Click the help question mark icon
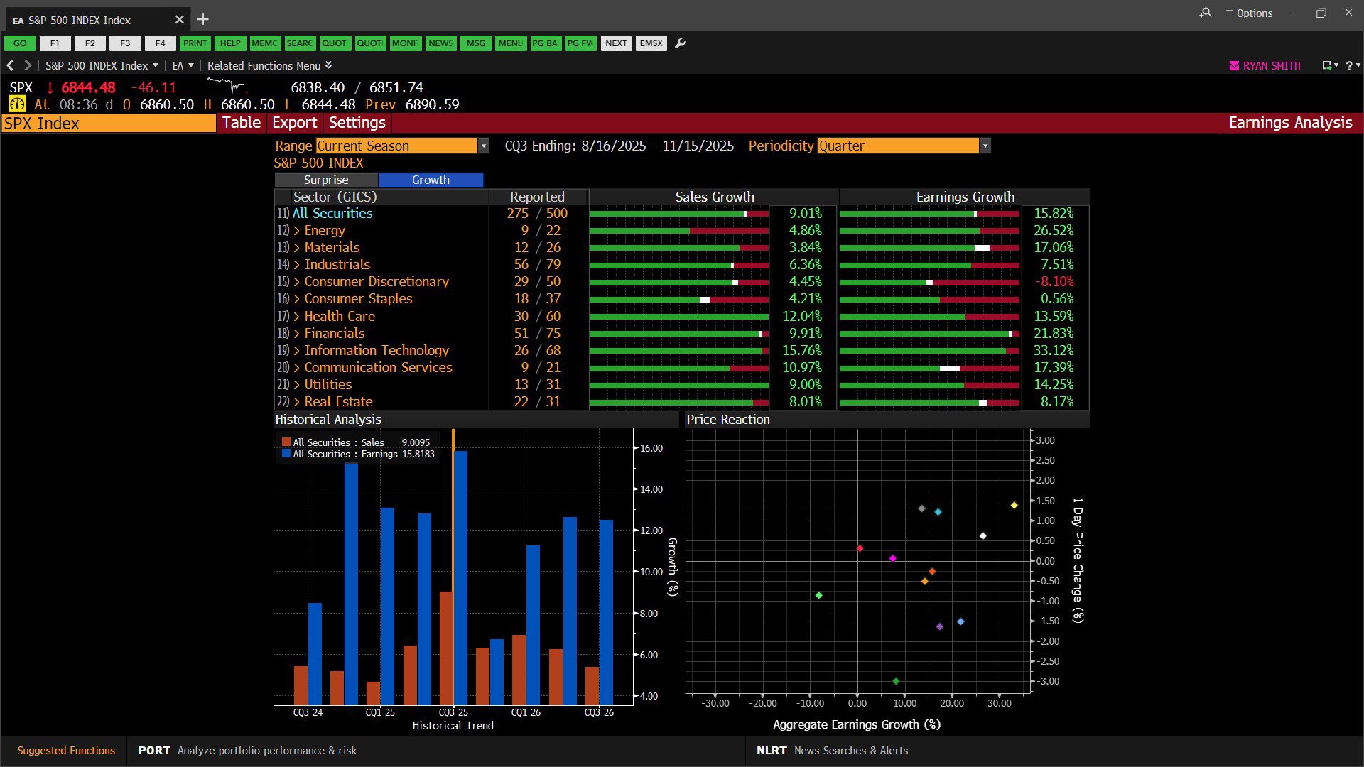Image resolution: width=1364 pixels, height=767 pixels. [1349, 65]
